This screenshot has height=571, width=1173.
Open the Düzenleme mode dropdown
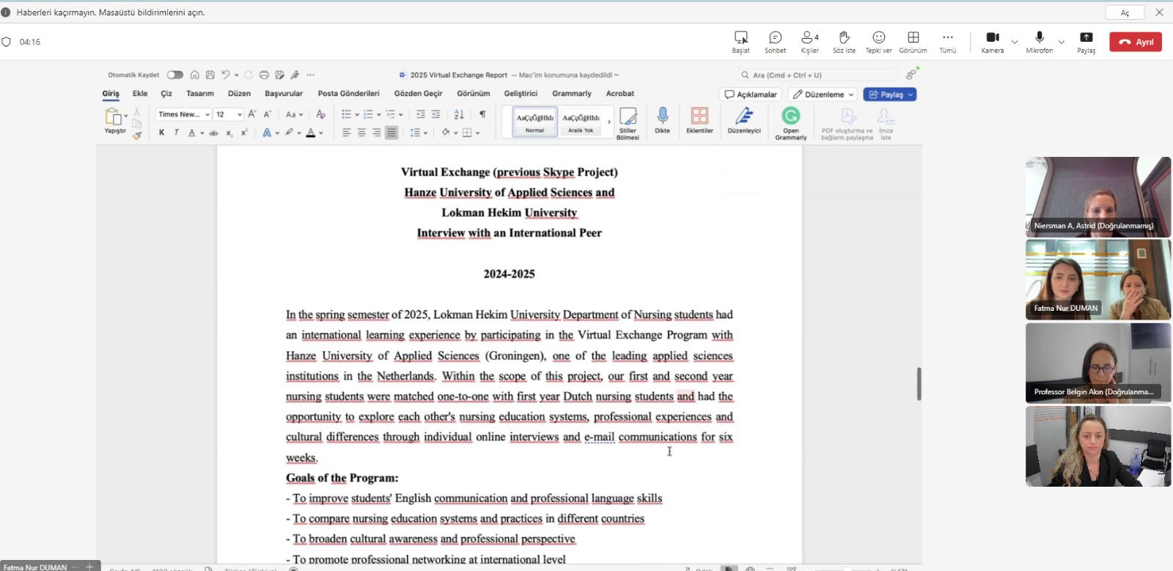pyautogui.click(x=823, y=95)
